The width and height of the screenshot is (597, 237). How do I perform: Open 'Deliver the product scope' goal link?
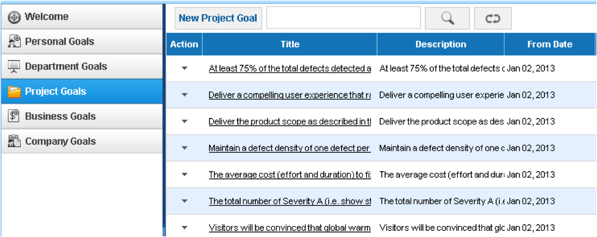(290, 122)
